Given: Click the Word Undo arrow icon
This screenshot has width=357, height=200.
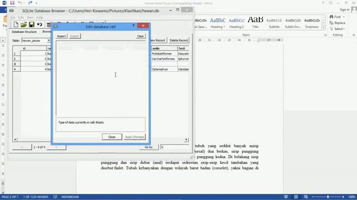Looking at the screenshot, I should tap(20, 3).
